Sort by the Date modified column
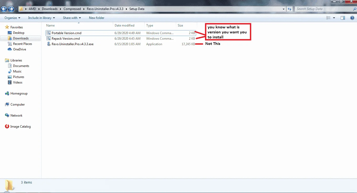The image size is (357, 193). tap(129, 25)
